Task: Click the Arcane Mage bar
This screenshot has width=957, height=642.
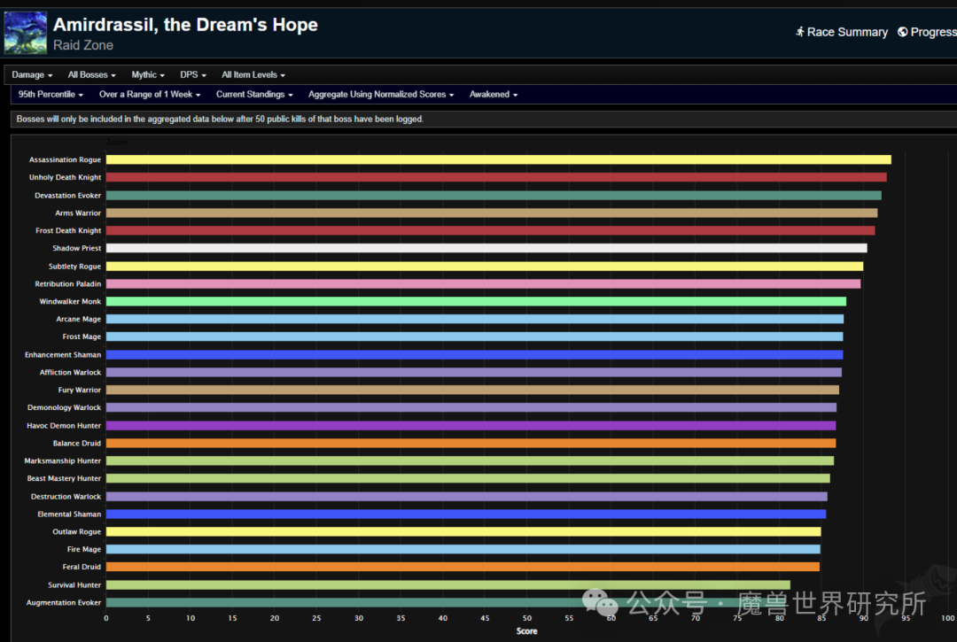Action: click(475, 319)
